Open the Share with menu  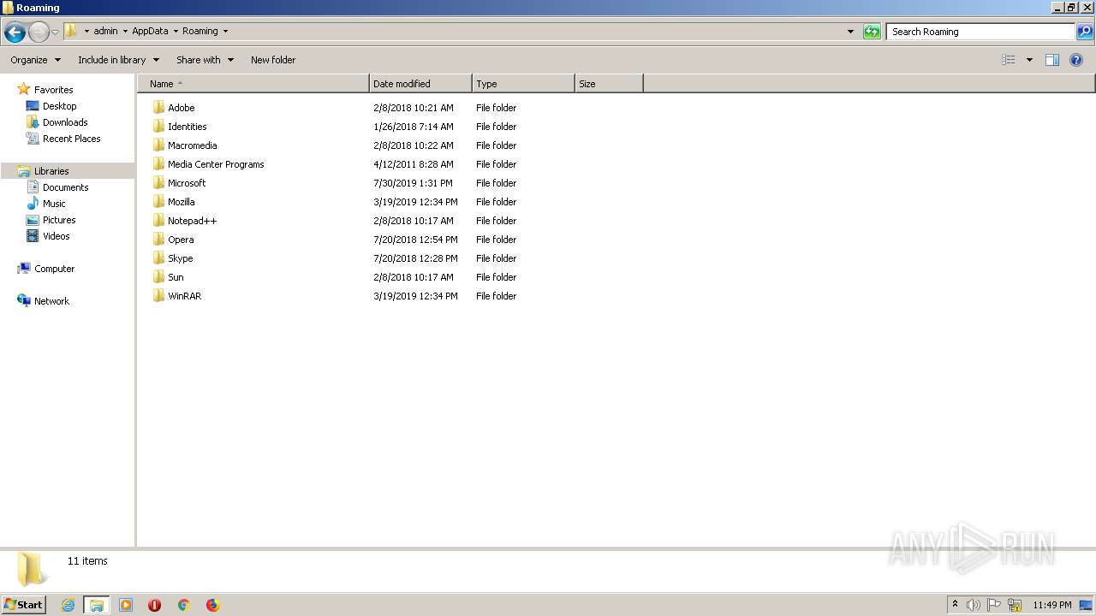click(205, 60)
